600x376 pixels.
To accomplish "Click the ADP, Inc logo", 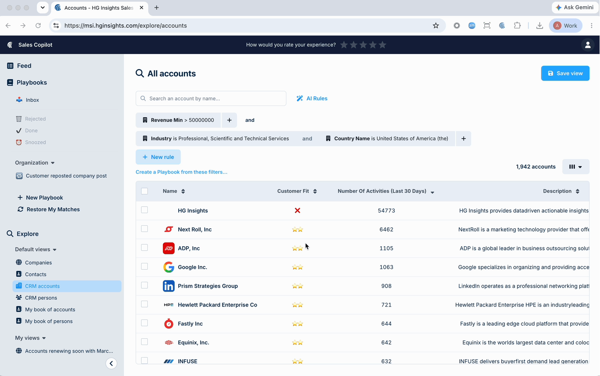I will pyautogui.click(x=169, y=248).
